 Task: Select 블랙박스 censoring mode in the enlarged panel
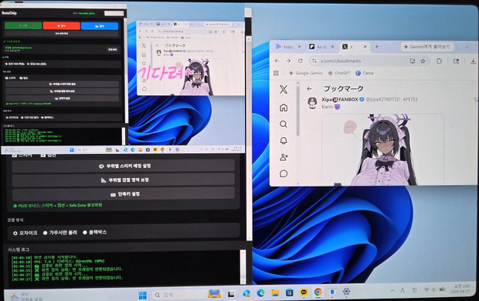(x=95, y=232)
